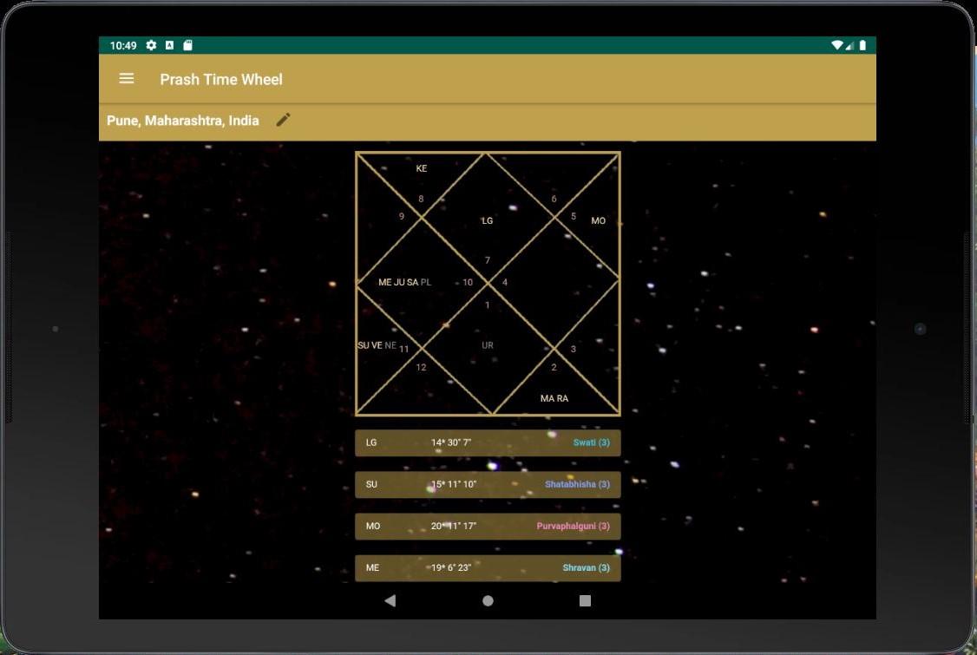Tap house number 4 in the chart
The width and height of the screenshot is (977, 655).
coord(505,282)
